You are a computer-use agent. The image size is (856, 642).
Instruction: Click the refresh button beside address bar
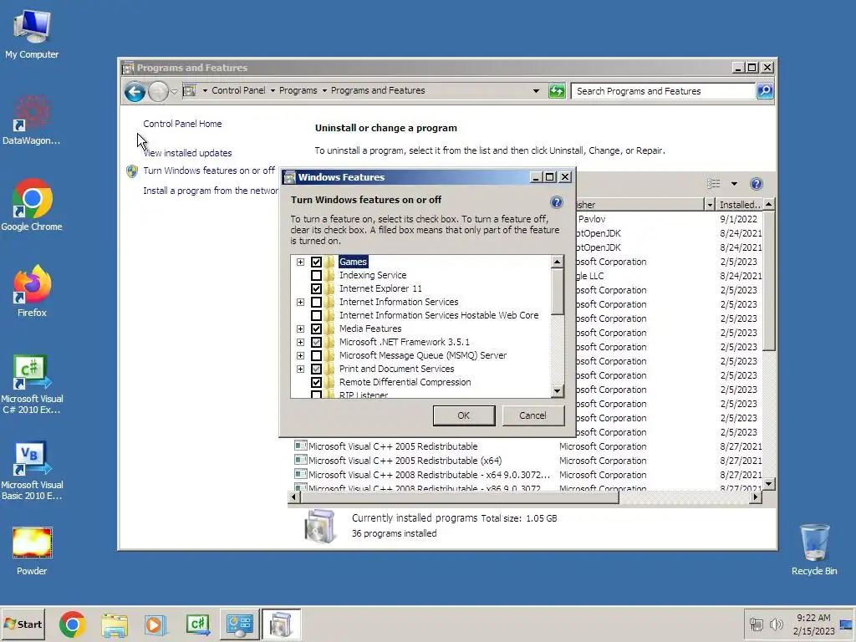coord(557,90)
